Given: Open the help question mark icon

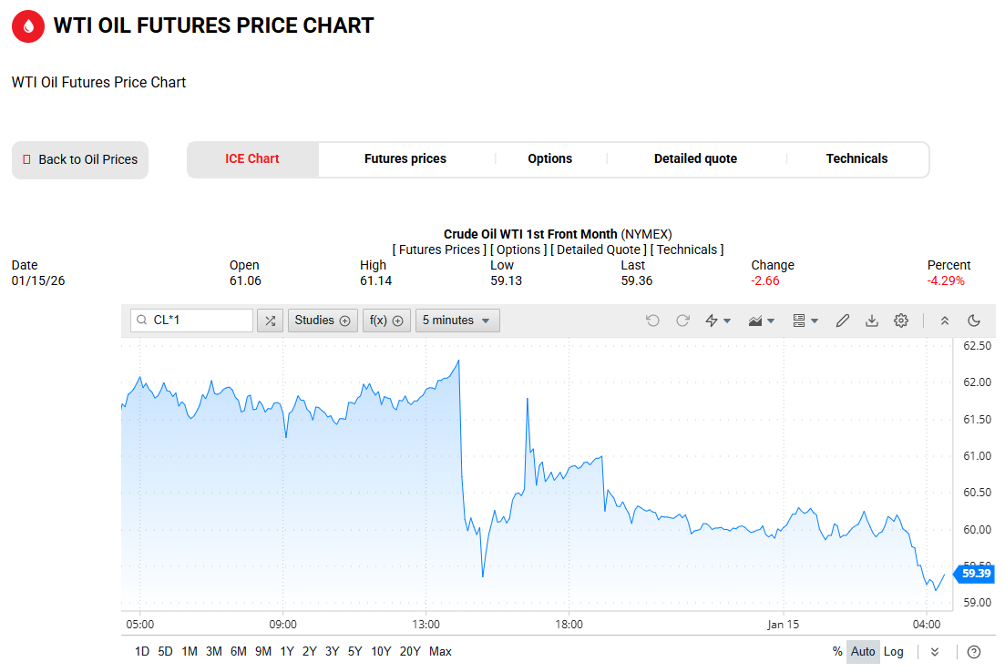Looking at the screenshot, I should [x=974, y=651].
